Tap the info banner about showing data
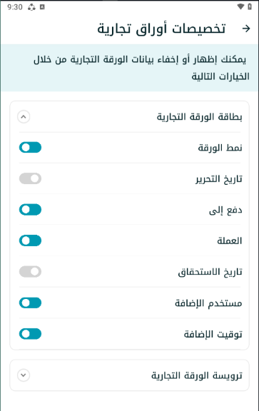Screen dimensions: 259x411 point(130,68)
